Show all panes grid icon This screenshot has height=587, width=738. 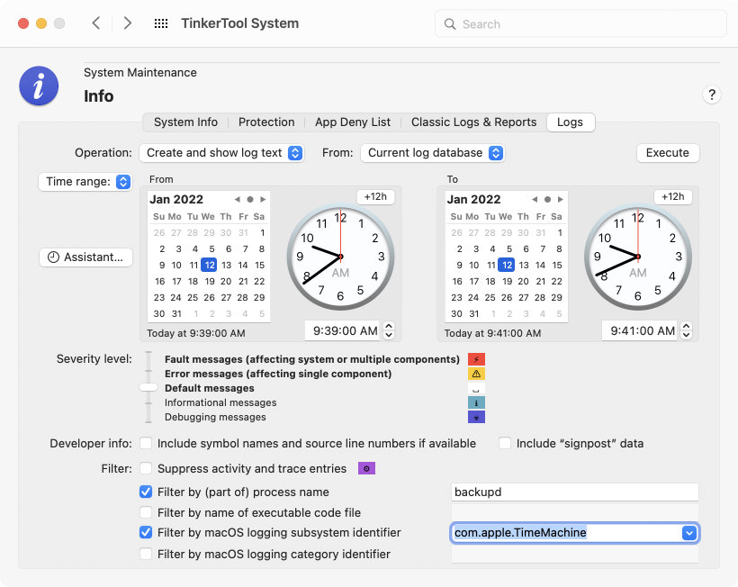[x=161, y=23]
